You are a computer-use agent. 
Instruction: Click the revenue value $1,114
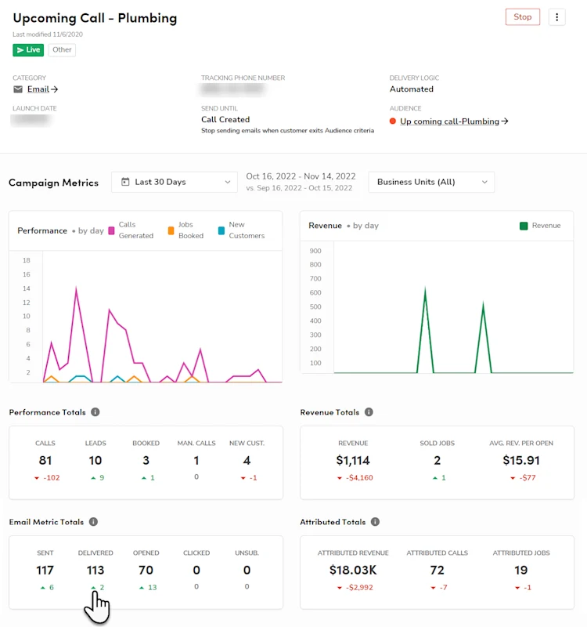353,461
